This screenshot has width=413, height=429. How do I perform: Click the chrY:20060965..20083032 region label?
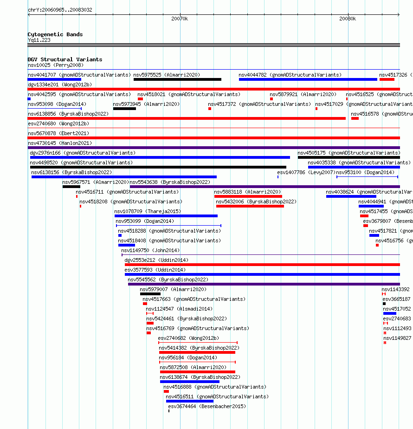pos(60,10)
